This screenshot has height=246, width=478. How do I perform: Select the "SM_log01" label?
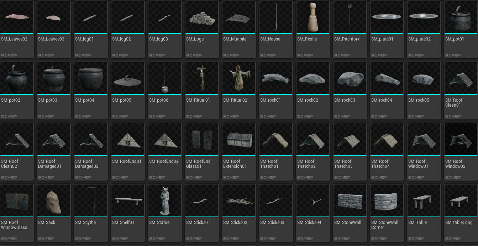click(x=84, y=39)
